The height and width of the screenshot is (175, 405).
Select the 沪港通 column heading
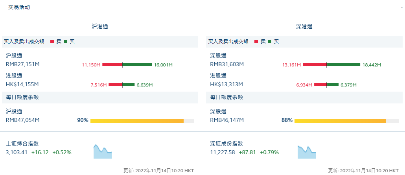[x=99, y=27]
